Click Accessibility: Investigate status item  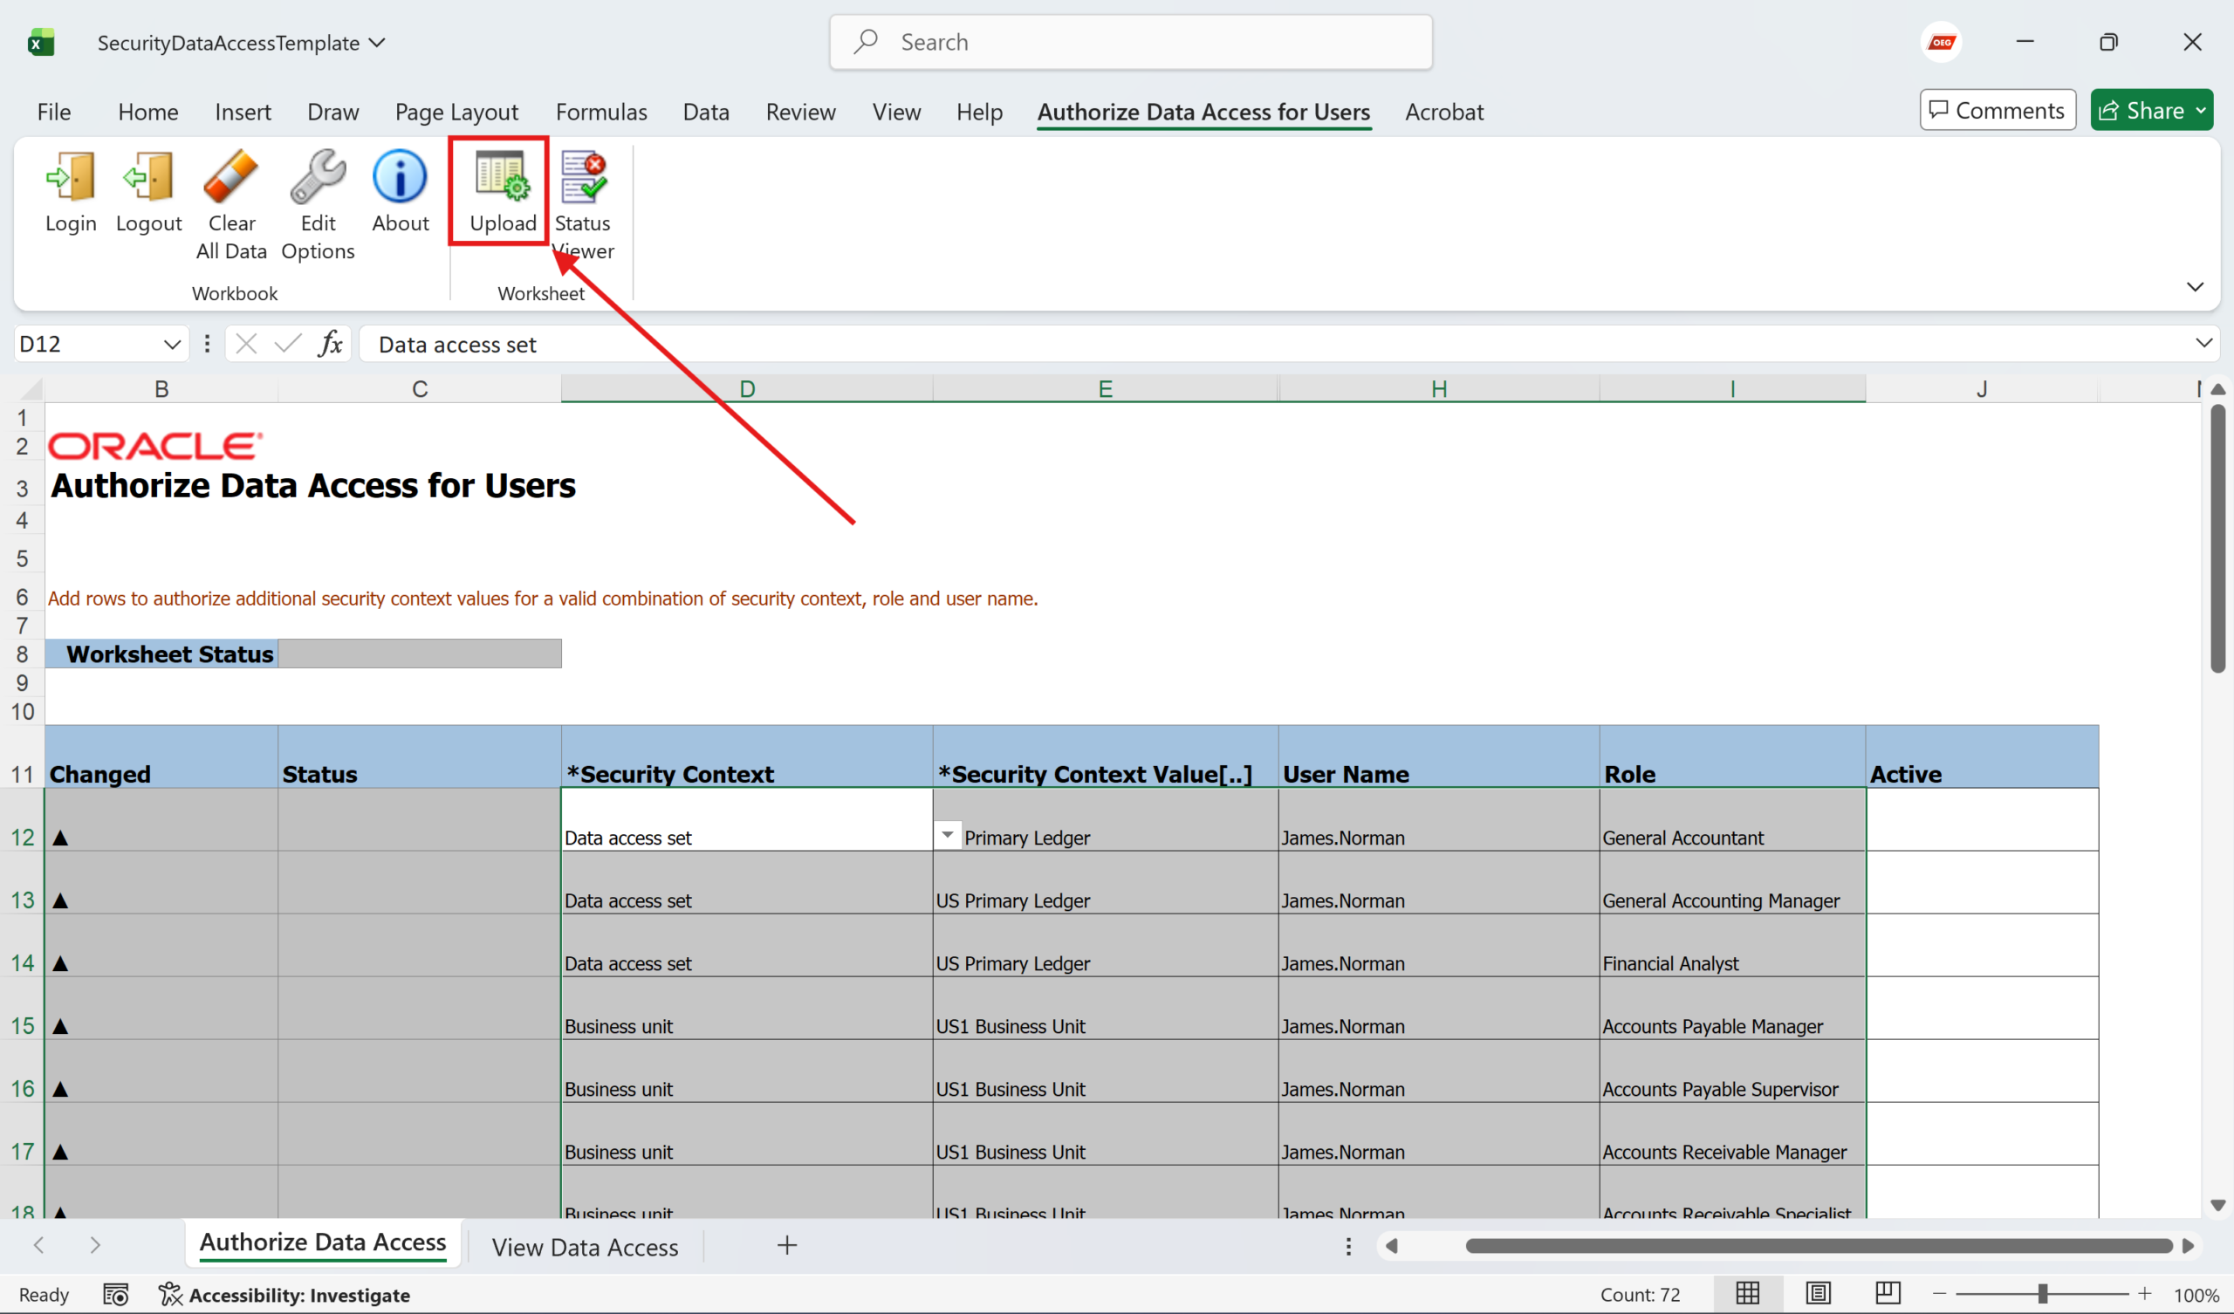(x=284, y=1295)
